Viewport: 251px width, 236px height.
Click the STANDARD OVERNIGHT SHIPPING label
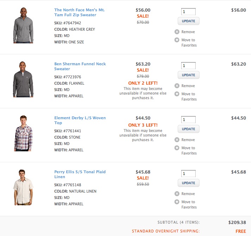point(166,231)
